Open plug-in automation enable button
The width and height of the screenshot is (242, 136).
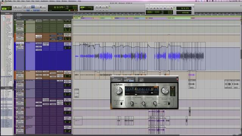coord(137,79)
